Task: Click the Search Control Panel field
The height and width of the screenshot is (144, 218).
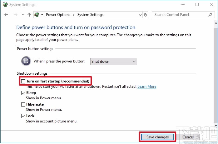Action: (180, 15)
